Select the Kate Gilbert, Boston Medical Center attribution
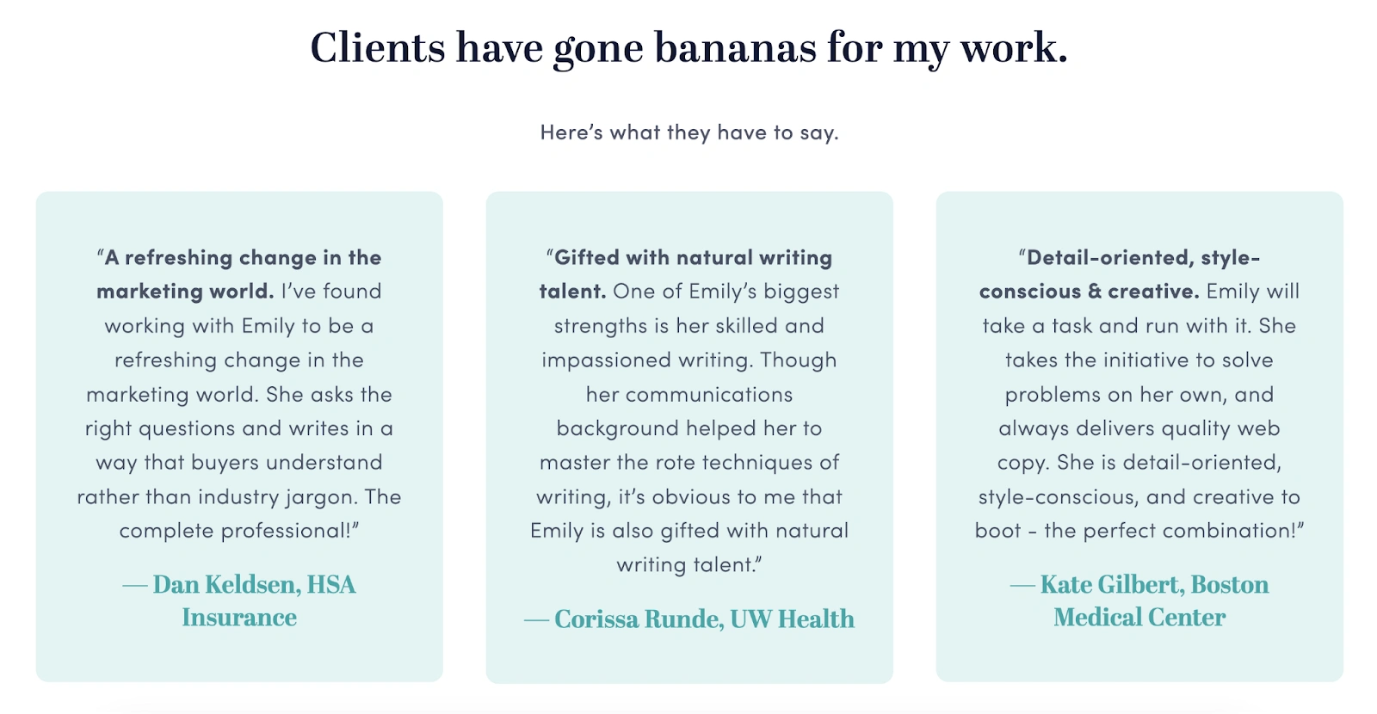The height and width of the screenshot is (714, 1377). coord(1139,600)
